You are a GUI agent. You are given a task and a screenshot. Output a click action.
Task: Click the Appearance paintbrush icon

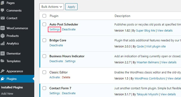2,71
